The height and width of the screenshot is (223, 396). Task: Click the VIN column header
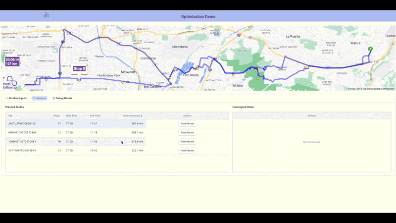pos(10,115)
